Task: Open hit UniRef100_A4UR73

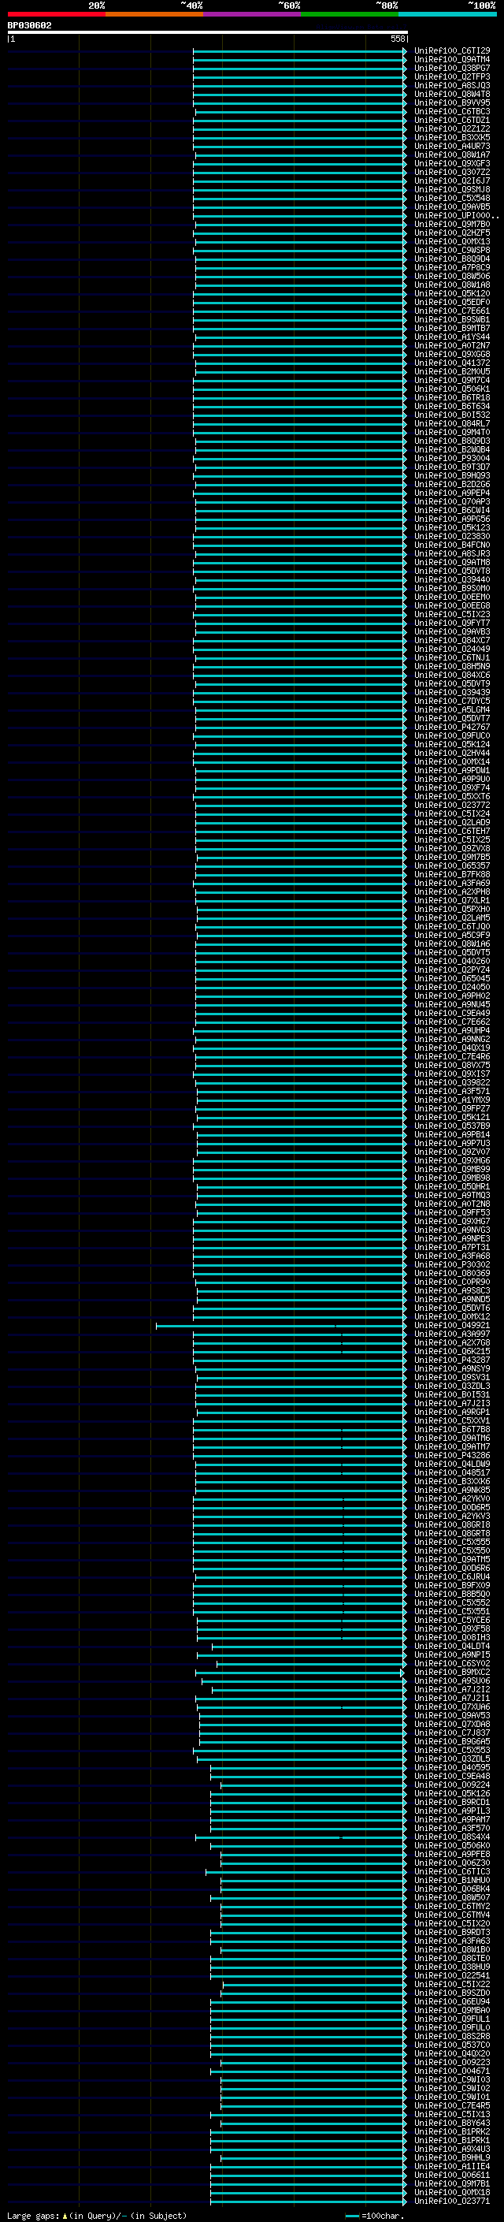Action: pyautogui.click(x=452, y=146)
